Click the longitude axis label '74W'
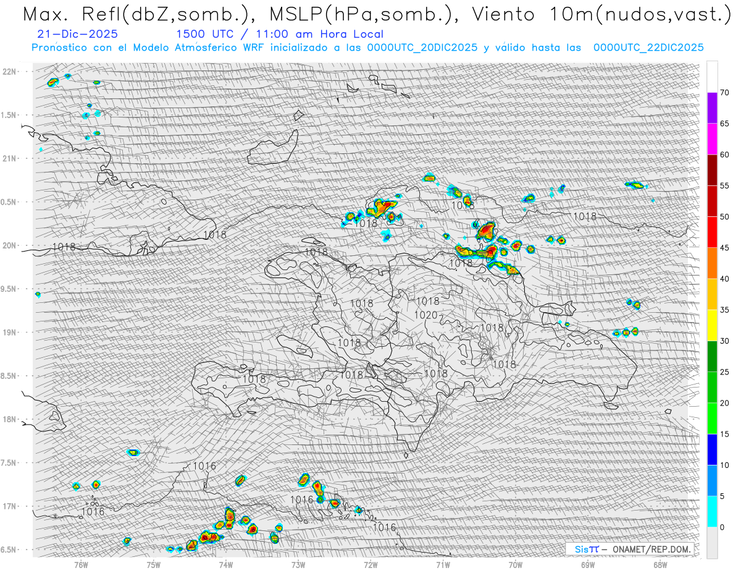741x573 pixels. point(226,564)
